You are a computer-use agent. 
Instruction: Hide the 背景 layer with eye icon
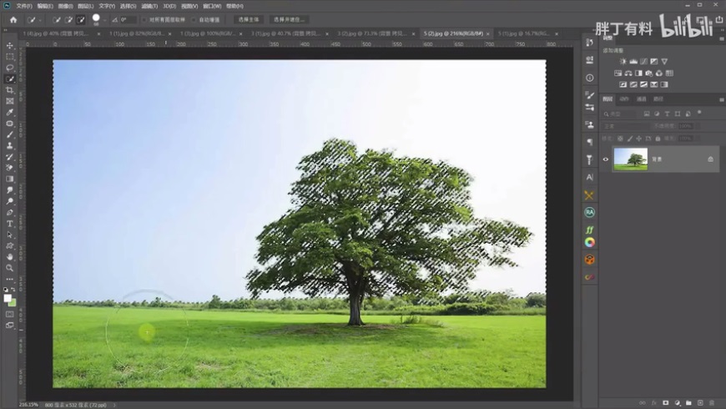[607, 159]
